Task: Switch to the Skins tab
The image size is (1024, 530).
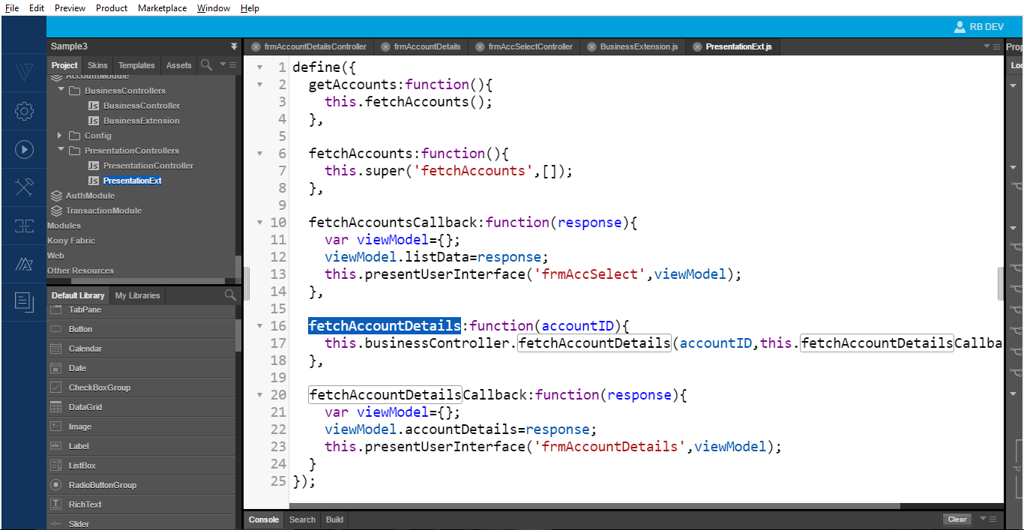Action: coord(97,65)
